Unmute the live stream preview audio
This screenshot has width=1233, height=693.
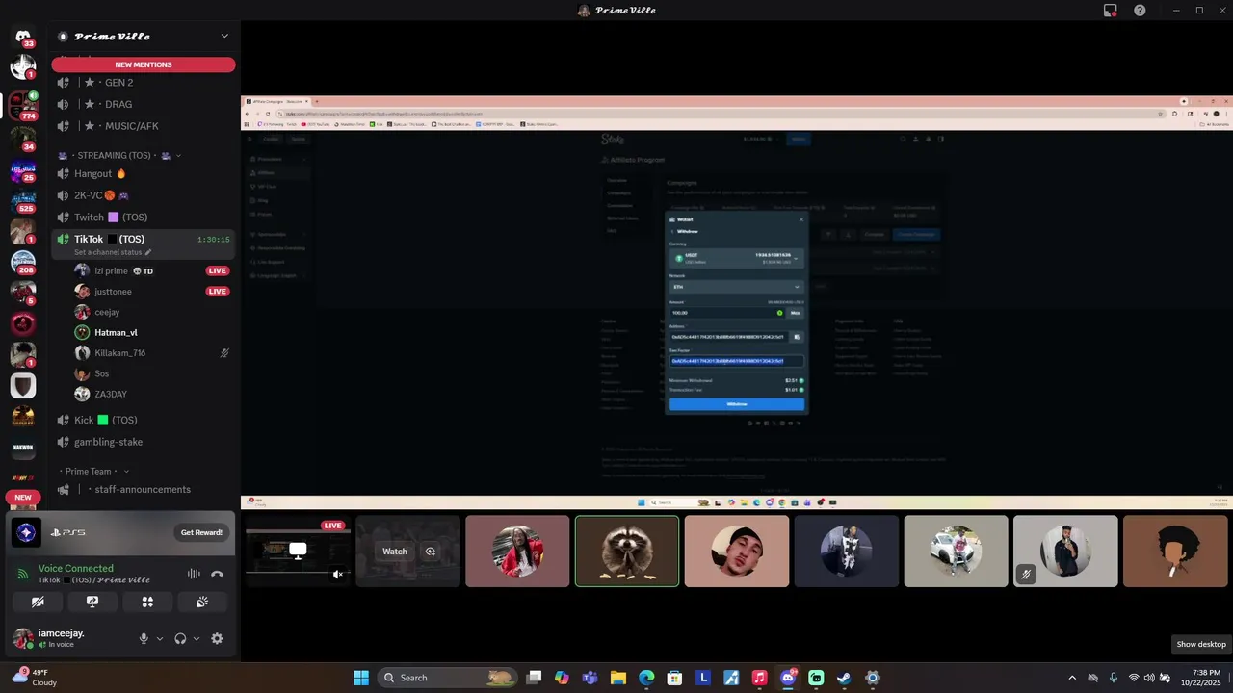coord(338,574)
